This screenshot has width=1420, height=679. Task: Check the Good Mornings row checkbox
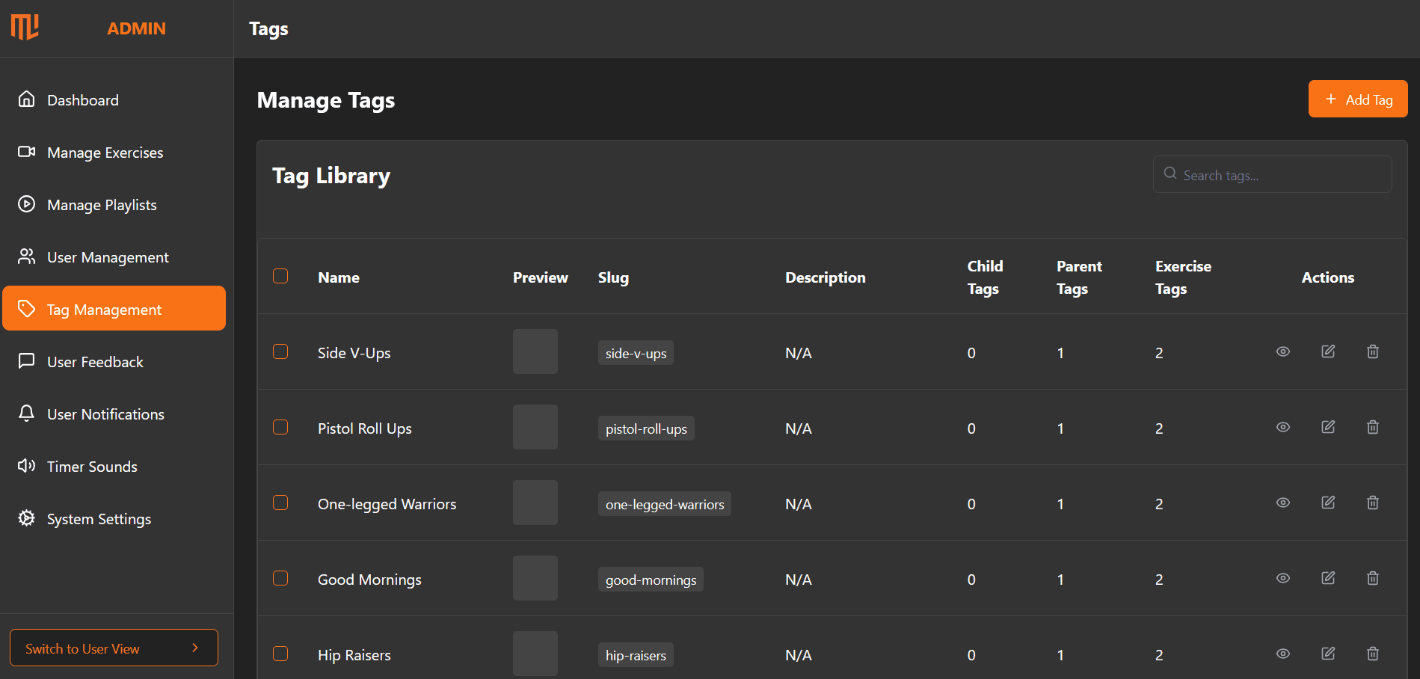point(280,578)
